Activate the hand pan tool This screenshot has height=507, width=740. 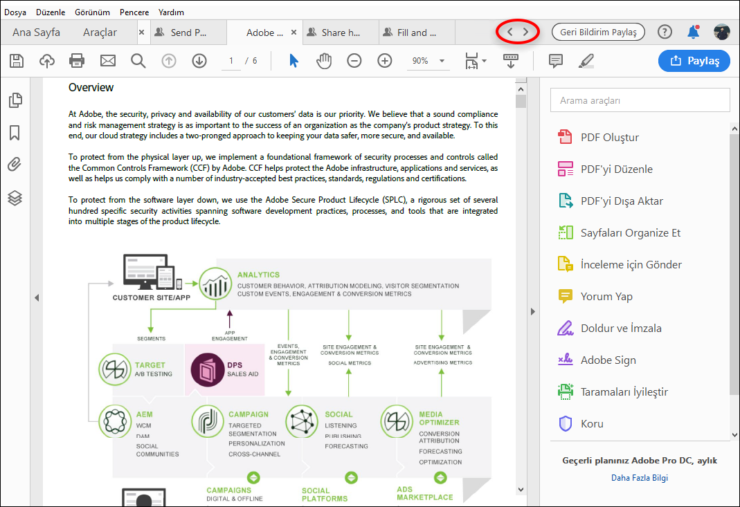324,61
